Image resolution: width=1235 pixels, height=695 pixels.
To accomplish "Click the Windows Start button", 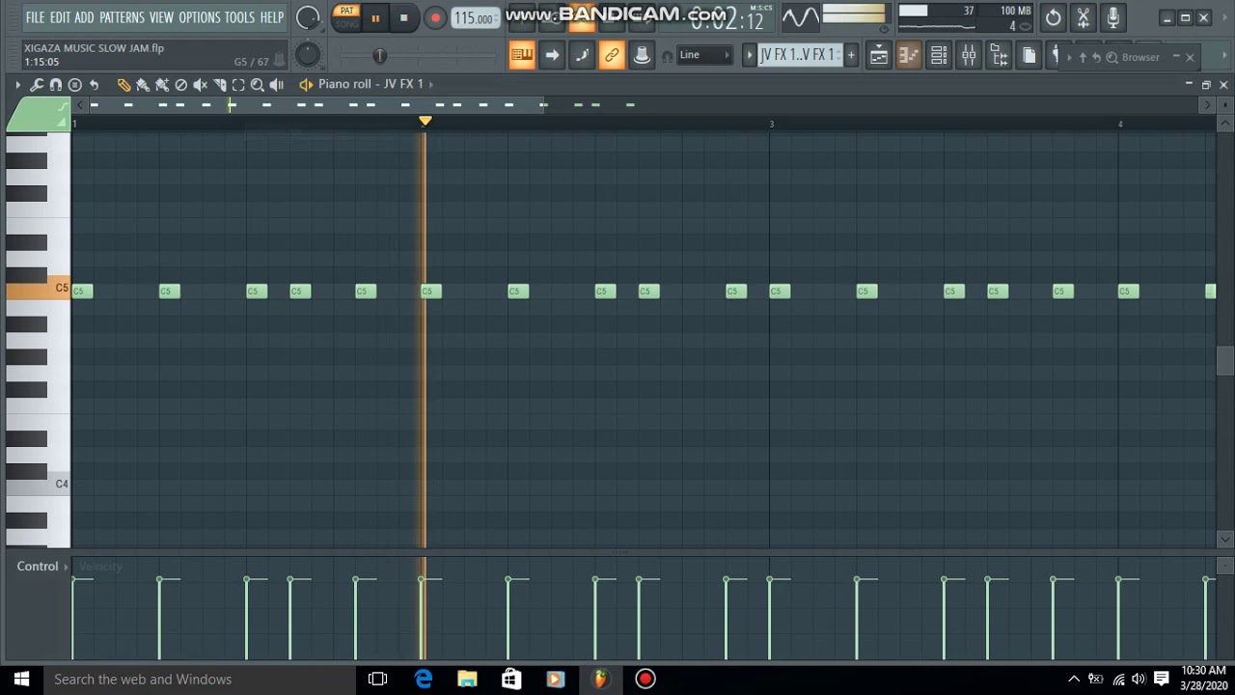I will pos(21,680).
